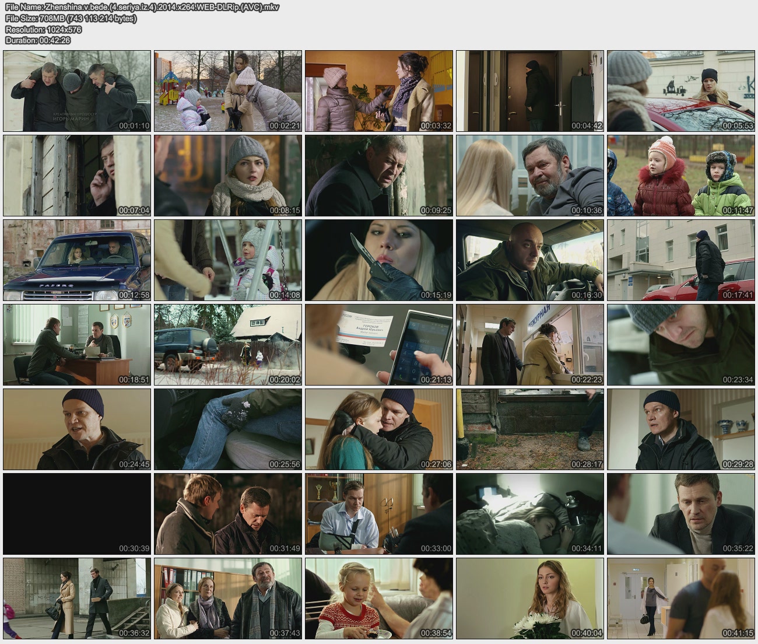
Task: Click the thumbnail timestamped 00:01:10
Action: point(77,91)
